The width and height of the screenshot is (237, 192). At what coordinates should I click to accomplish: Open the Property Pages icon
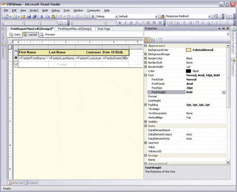[160, 40]
